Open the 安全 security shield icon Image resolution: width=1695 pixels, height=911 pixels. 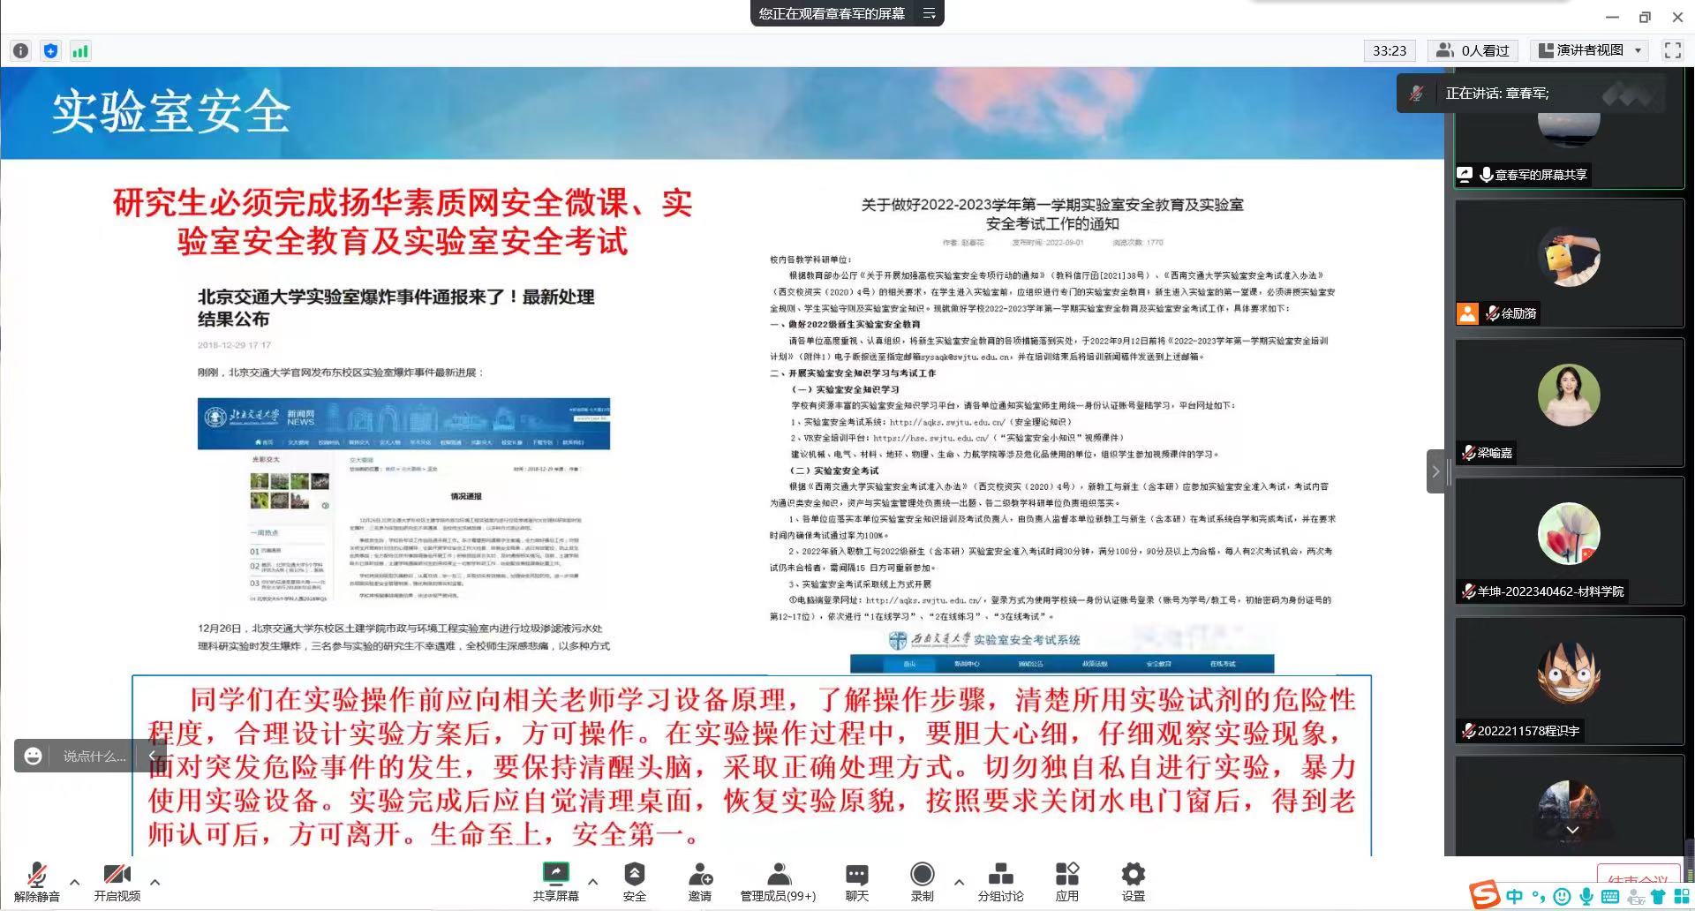634,876
